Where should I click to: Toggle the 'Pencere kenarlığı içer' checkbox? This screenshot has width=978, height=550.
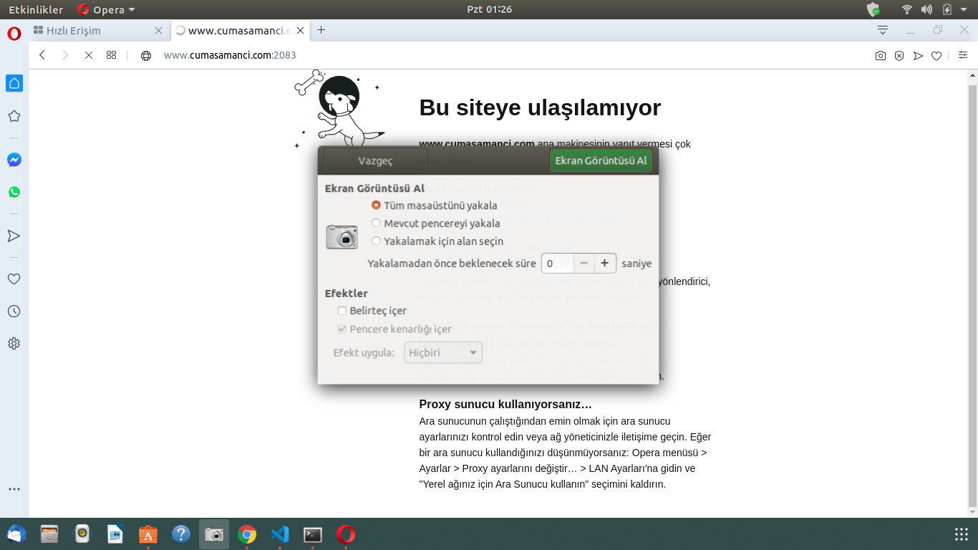tap(342, 329)
